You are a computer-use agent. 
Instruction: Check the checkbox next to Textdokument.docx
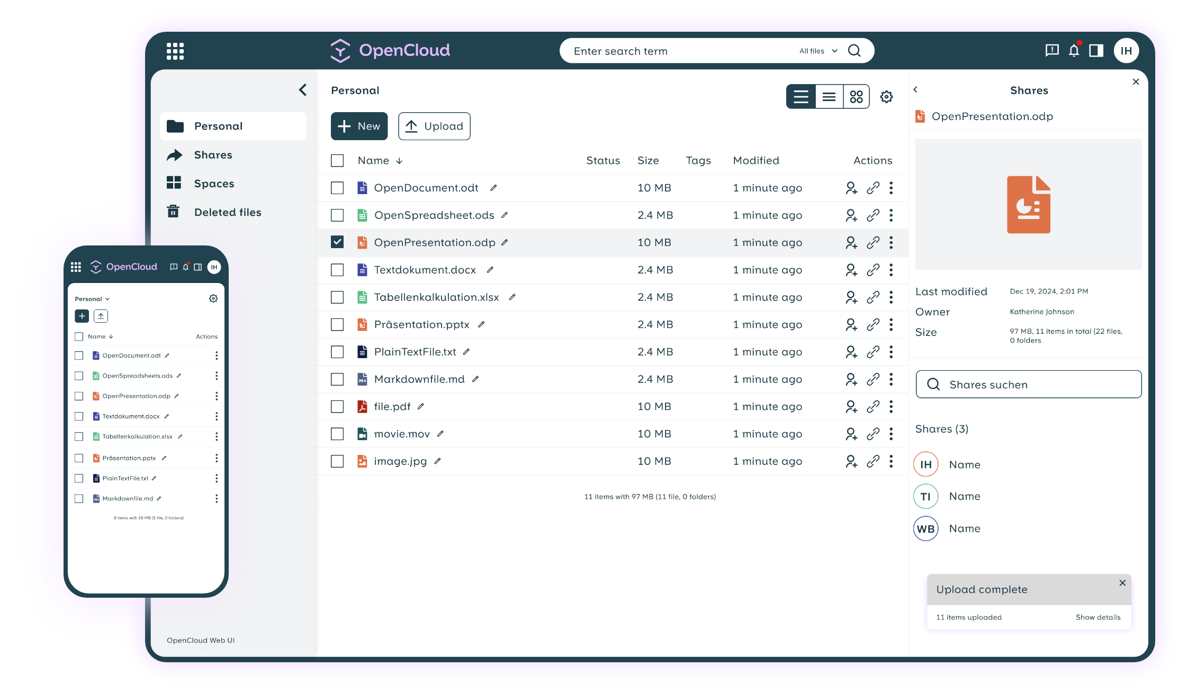[x=337, y=270]
